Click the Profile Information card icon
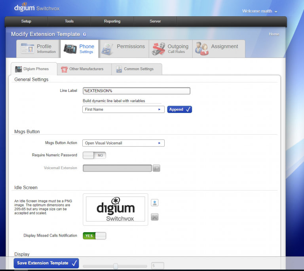Screen dimensions: 304x271 (x=27, y=48)
